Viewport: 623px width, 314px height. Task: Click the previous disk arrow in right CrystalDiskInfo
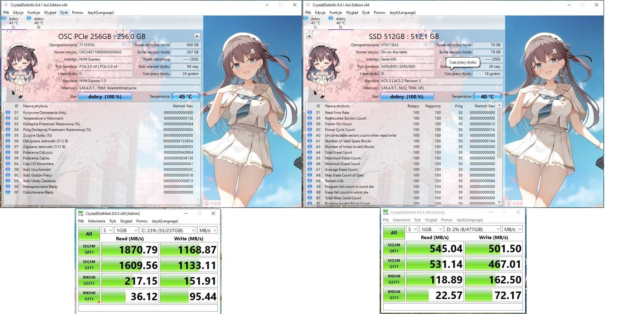[309, 36]
